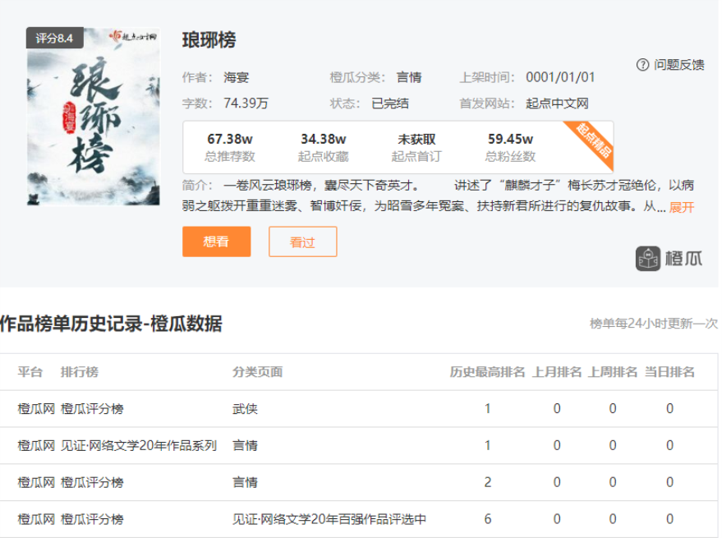Select the 橙瓜评分榜 武侠 table row

[x=359, y=408]
